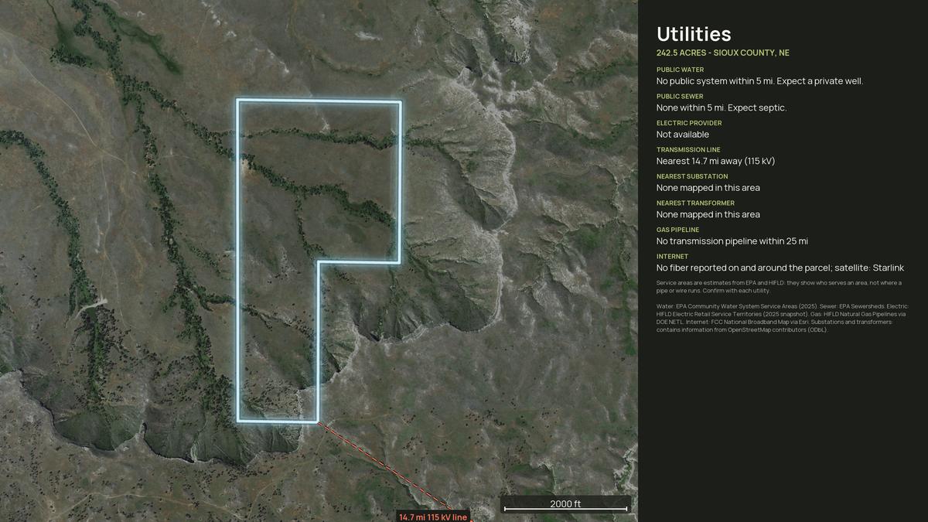Viewport: 928px width, 522px height.
Task: Select the 'Not available' value
Action: (x=683, y=135)
